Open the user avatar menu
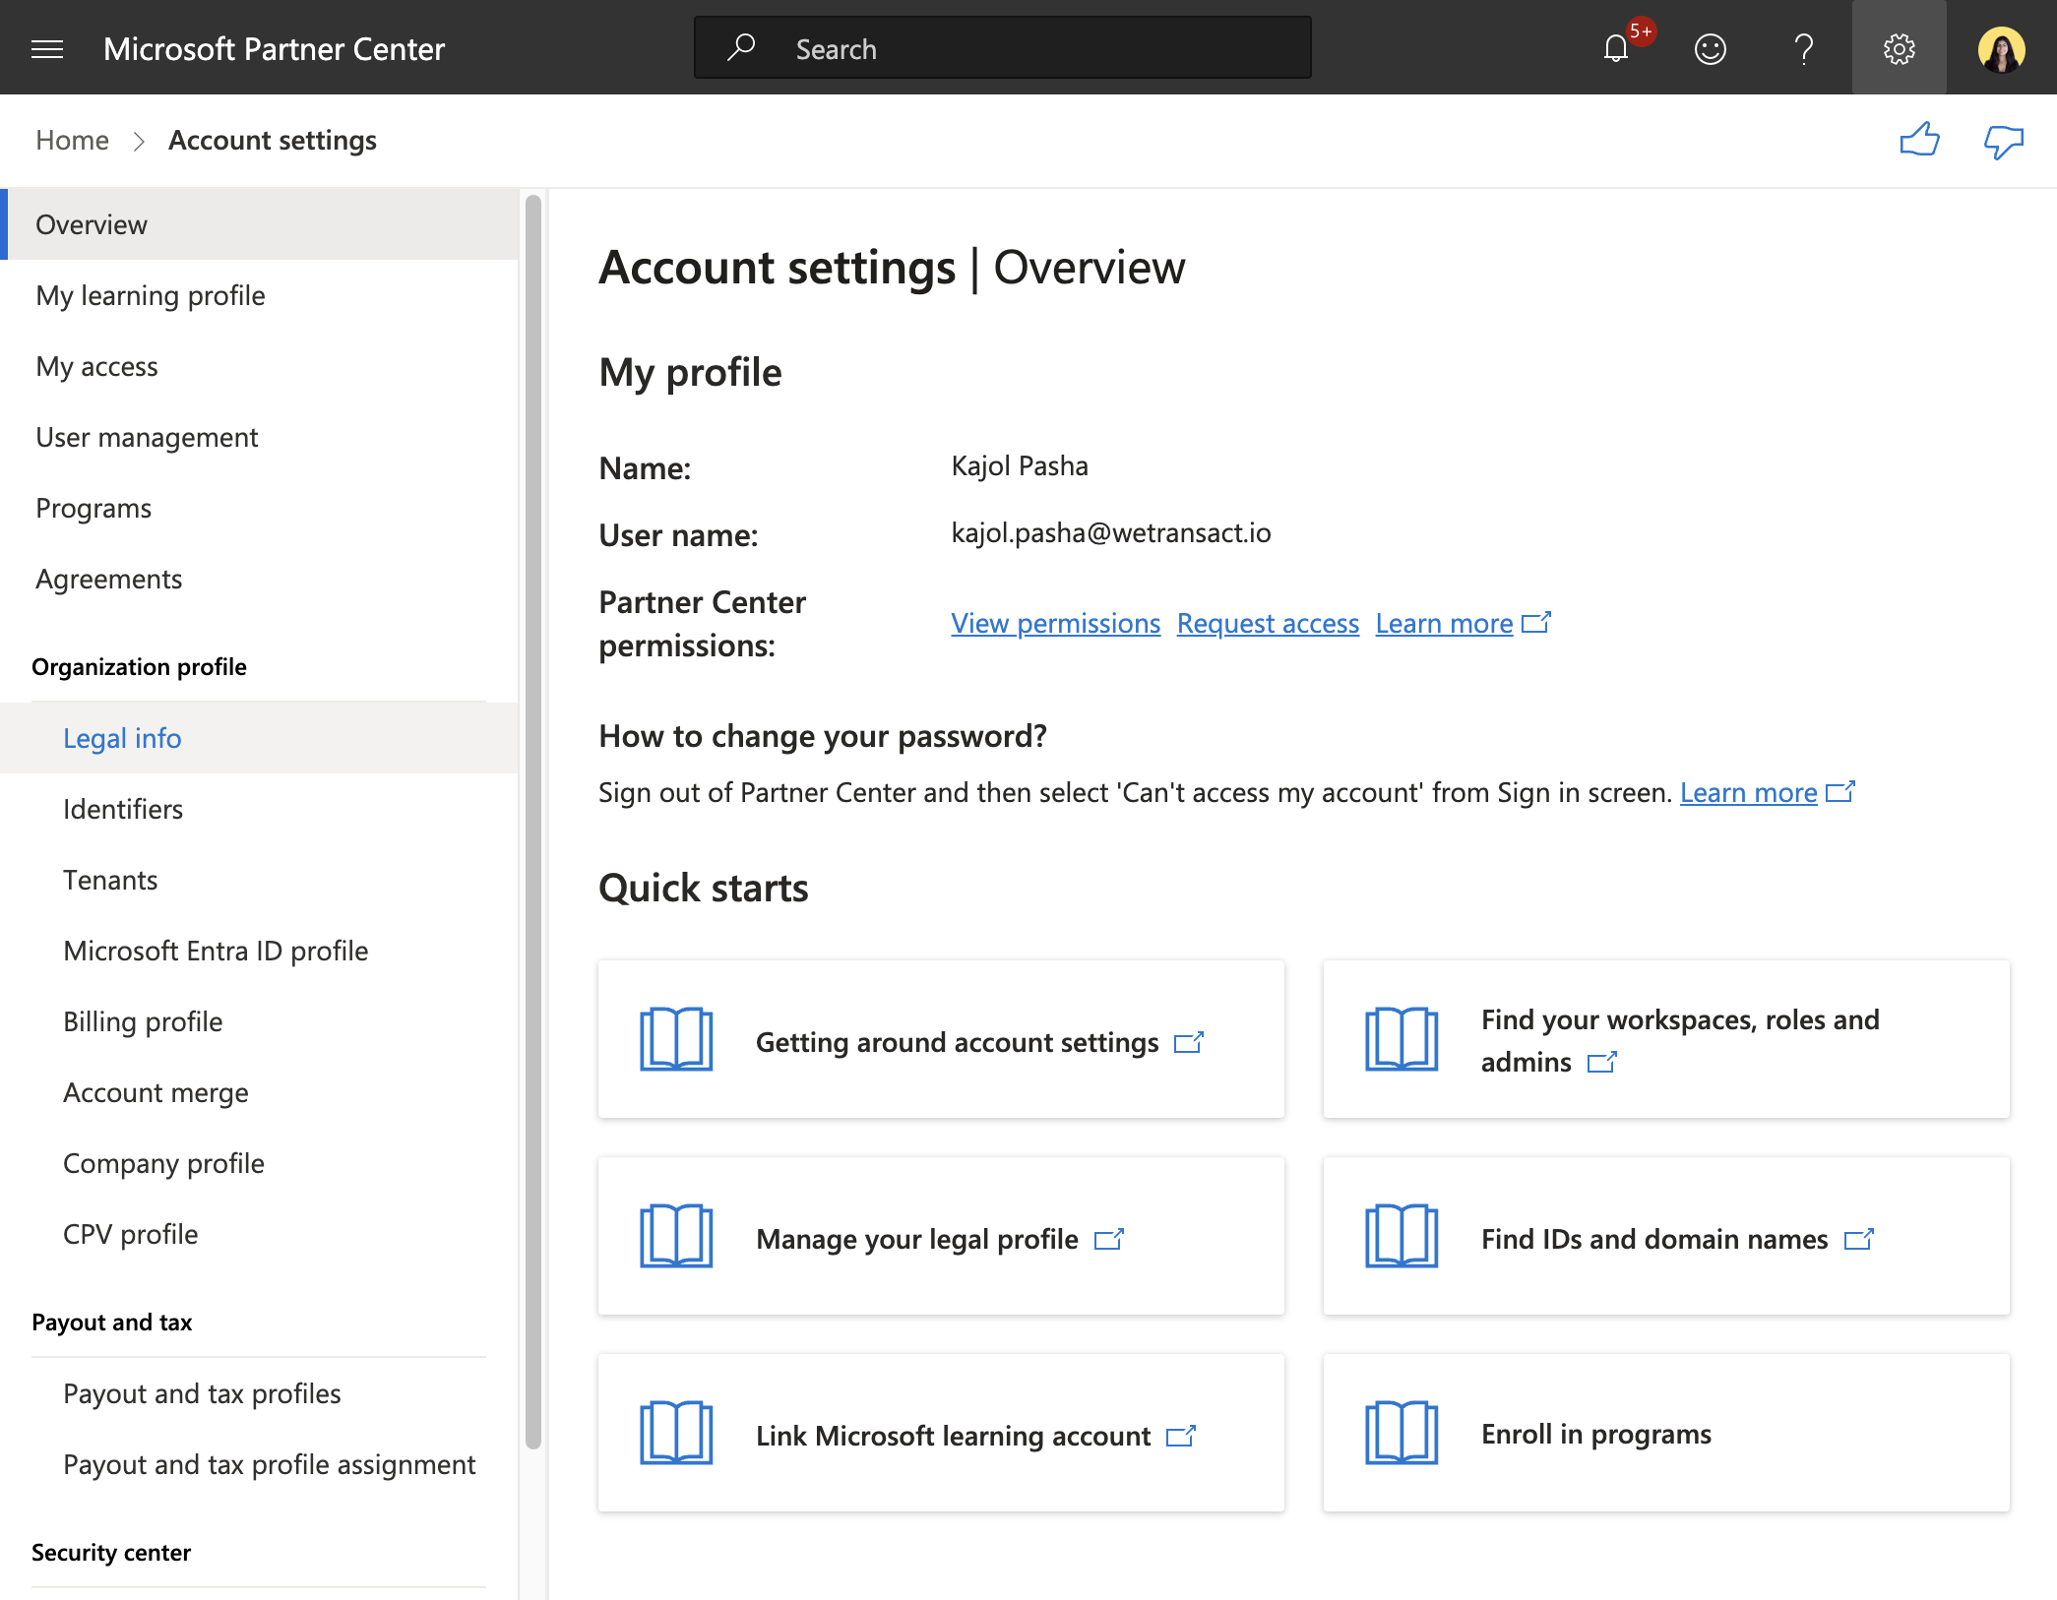This screenshot has width=2057, height=1600. click(2002, 48)
